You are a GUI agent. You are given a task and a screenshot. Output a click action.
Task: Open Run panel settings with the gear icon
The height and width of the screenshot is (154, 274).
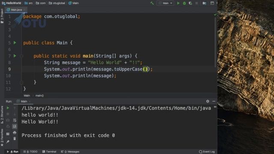pos(208,101)
